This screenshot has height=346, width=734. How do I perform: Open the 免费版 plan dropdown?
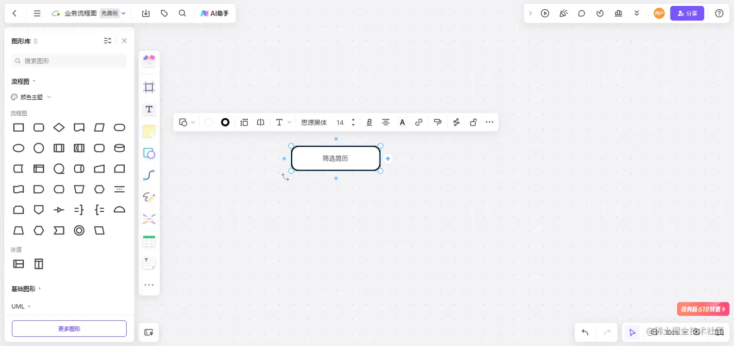(x=111, y=13)
